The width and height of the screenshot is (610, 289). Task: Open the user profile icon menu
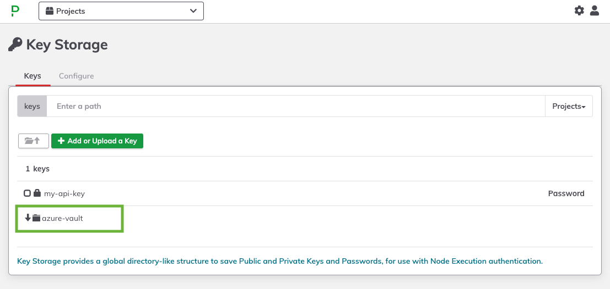pyautogui.click(x=595, y=10)
